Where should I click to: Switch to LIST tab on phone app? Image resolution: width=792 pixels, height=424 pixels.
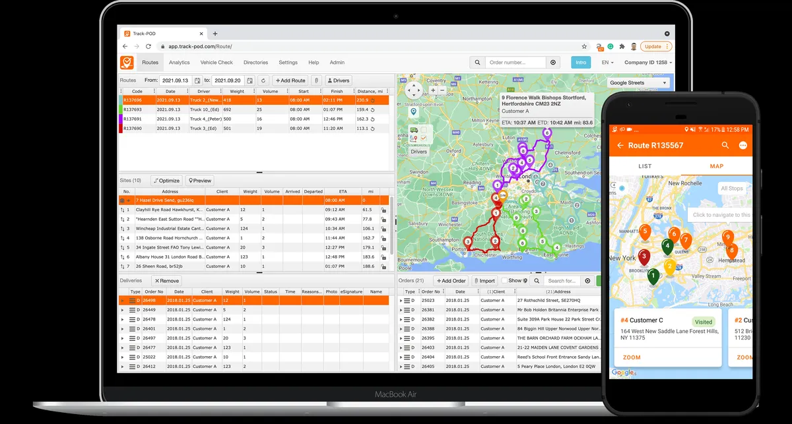(x=645, y=166)
